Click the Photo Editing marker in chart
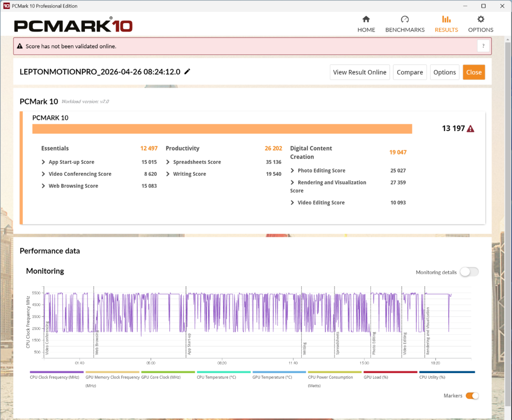Image resolution: width=512 pixels, height=420 pixels. pos(374,344)
